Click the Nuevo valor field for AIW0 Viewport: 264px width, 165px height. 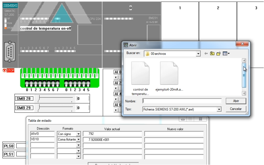174,134
